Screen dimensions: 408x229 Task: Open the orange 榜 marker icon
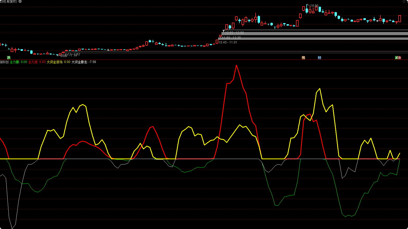coord(303,58)
